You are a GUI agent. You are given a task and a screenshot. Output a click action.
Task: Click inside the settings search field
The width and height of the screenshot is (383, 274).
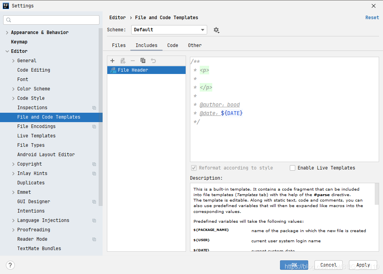click(x=51, y=20)
